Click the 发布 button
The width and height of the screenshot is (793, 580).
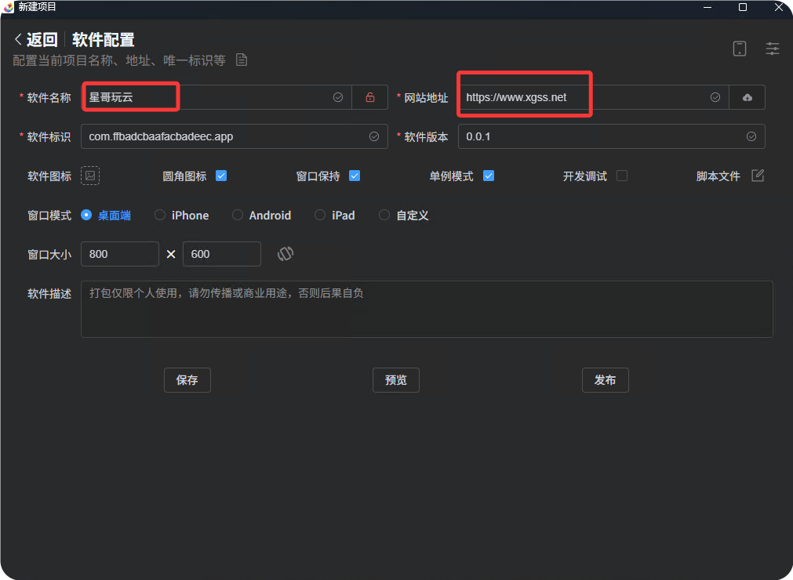click(606, 380)
